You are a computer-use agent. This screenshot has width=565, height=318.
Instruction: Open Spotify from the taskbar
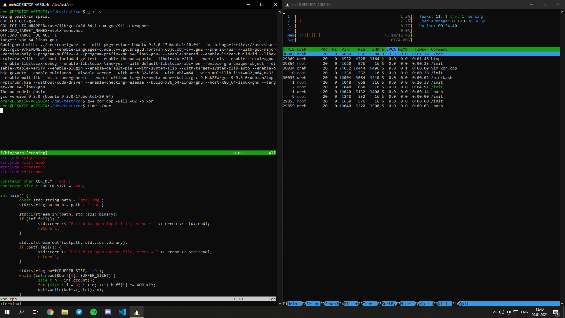pyautogui.click(x=94, y=312)
